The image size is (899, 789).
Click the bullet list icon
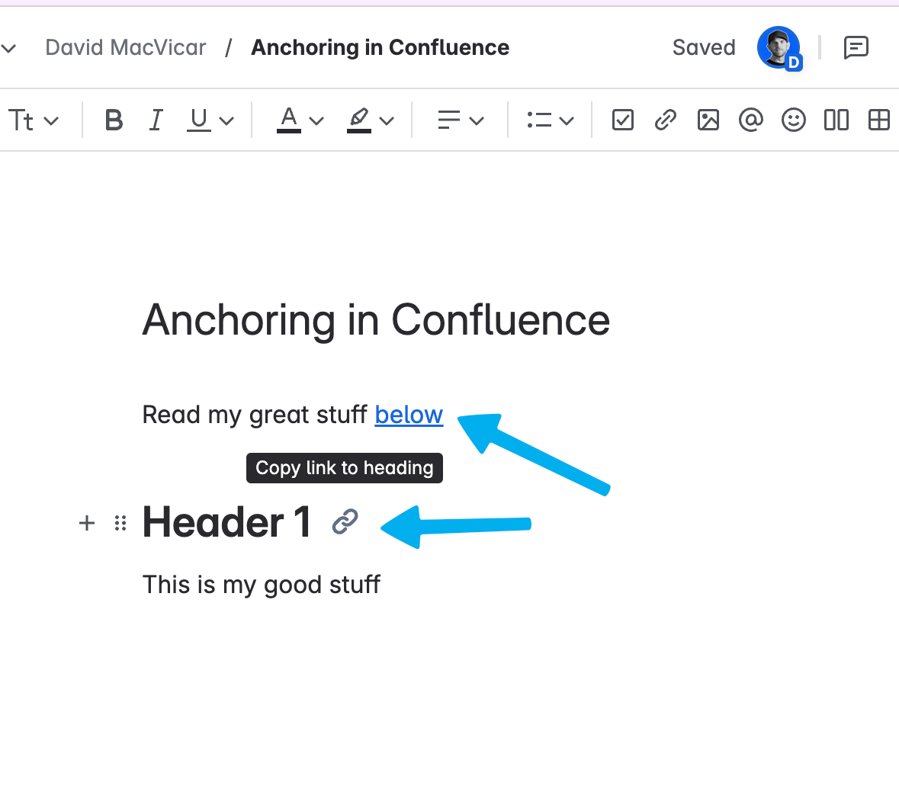coord(539,120)
